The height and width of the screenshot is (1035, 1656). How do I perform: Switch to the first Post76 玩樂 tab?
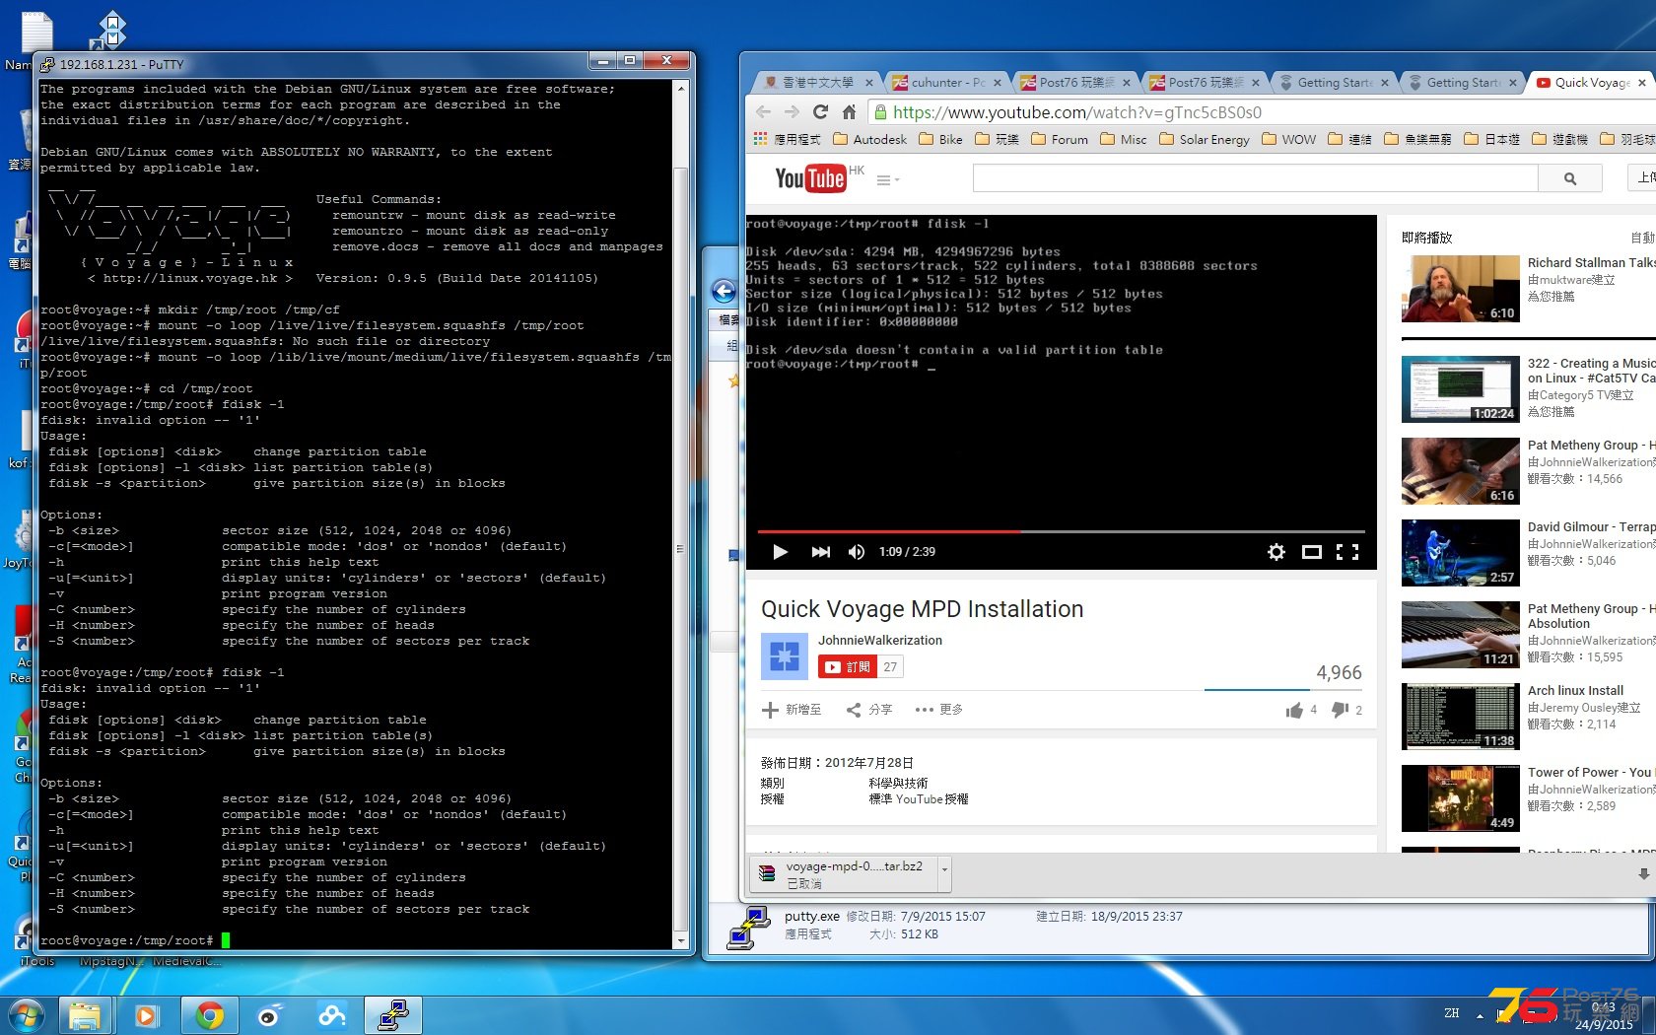pos(1076,83)
